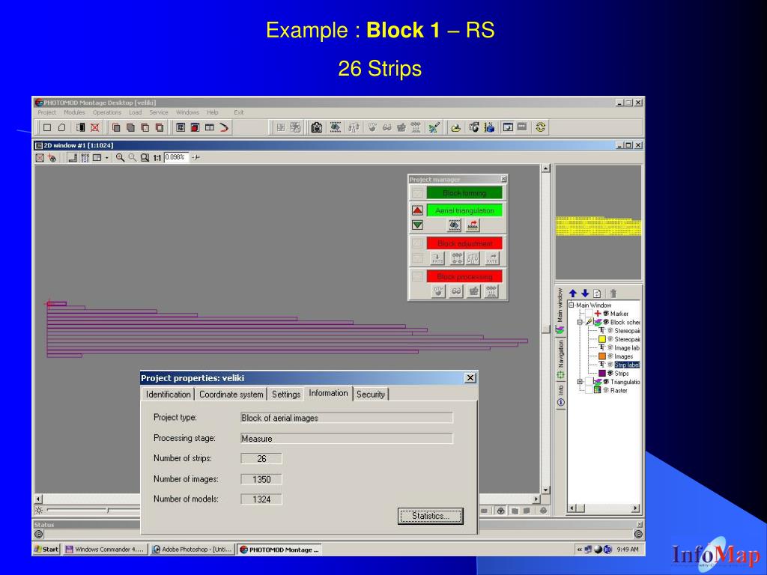Click the binoculars icon in main toolbar

point(335,127)
